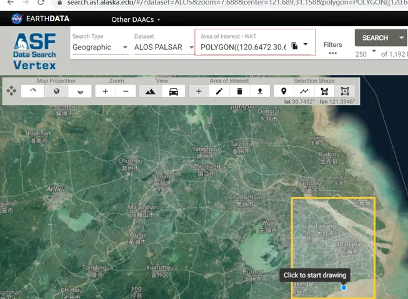Open the Filters panel

click(332, 48)
